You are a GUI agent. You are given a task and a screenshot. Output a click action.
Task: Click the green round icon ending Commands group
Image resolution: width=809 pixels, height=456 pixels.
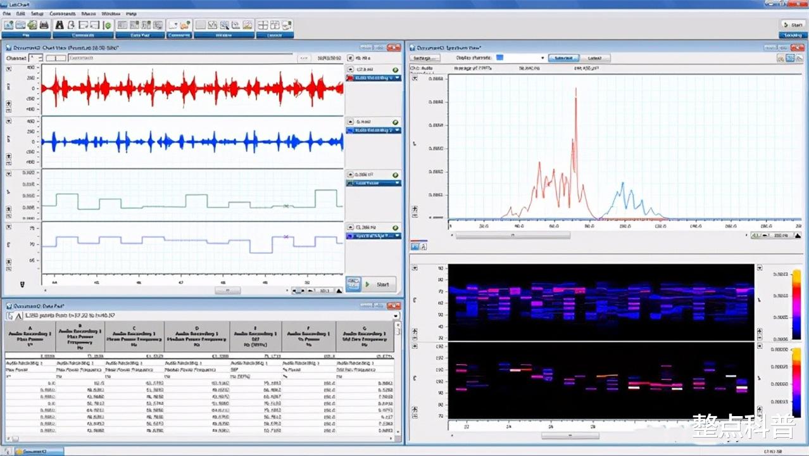pyautogui.click(x=108, y=25)
